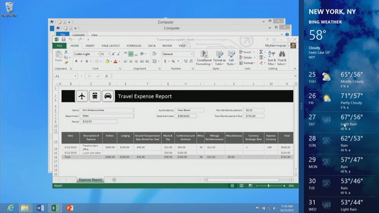Screen dimensions: 379x213
Task: Open the Clear eraser options
Action: (x=261, y=63)
